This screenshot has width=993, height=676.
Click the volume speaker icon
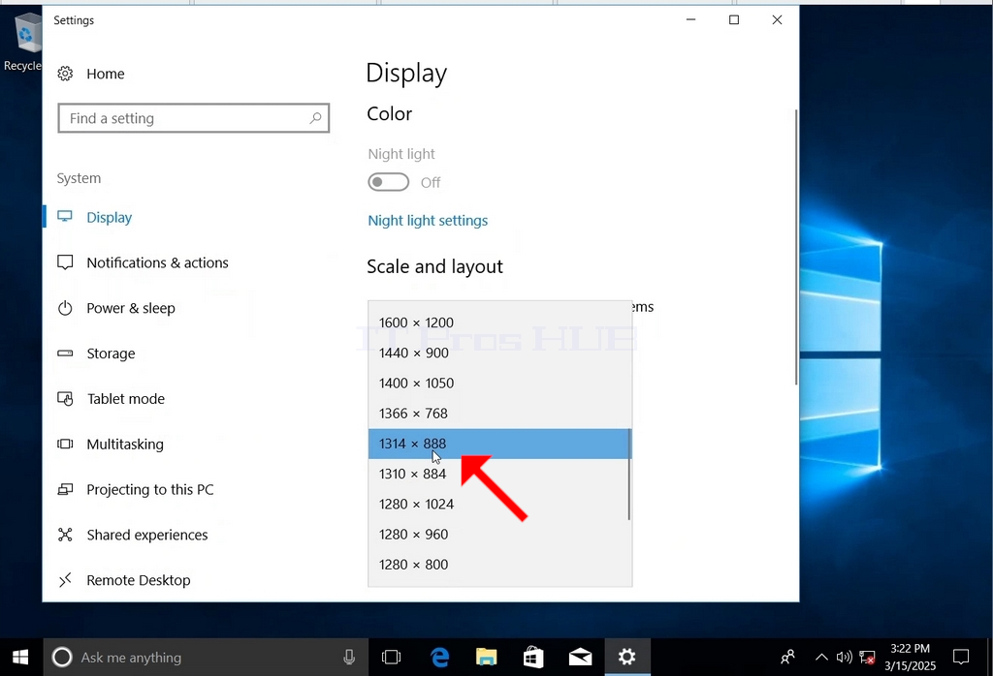pos(844,657)
